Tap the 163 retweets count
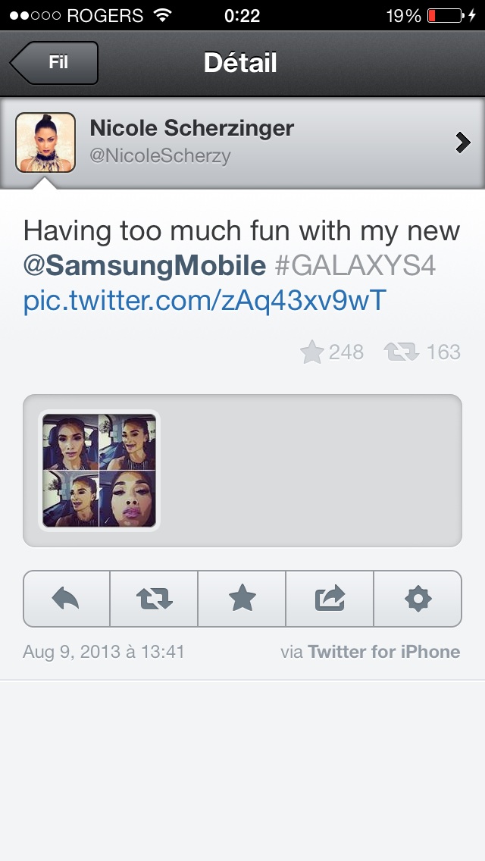This screenshot has height=861, width=485. click(422, 352)
